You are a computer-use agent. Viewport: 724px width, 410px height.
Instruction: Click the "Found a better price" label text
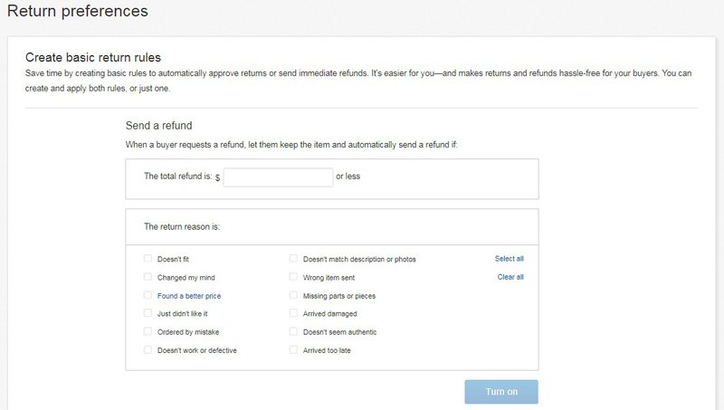tap(189, 296)
